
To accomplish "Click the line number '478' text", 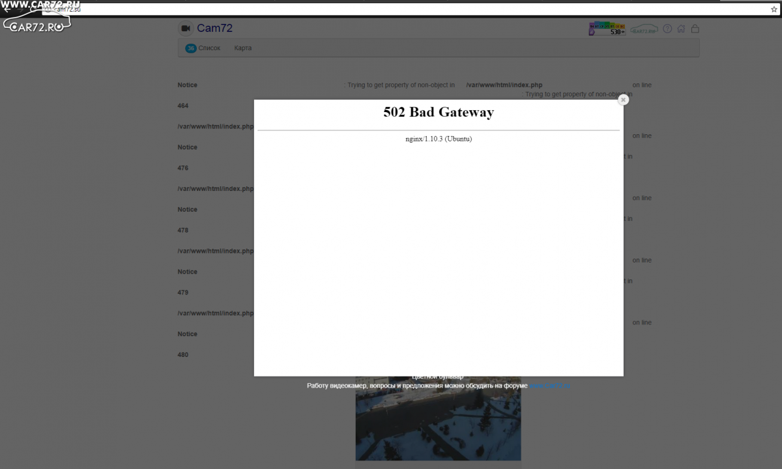I will coord(183,231).
